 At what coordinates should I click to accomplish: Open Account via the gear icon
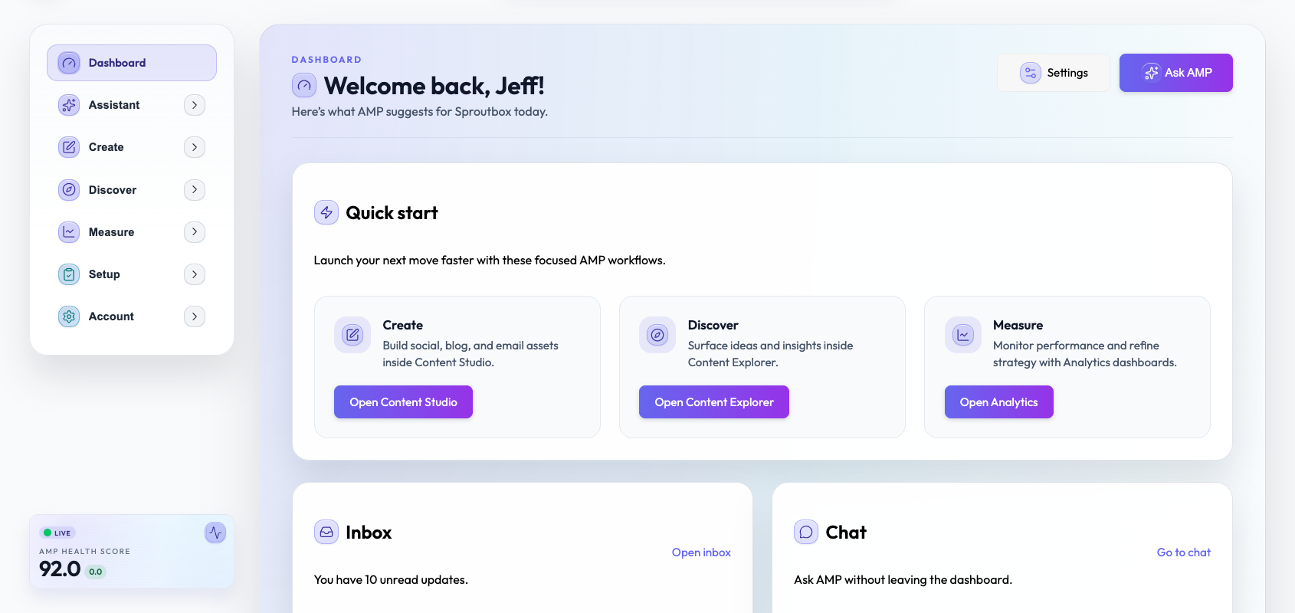tap(68, 316)
